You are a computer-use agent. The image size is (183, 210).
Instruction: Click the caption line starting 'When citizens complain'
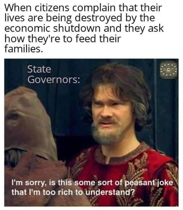click(x=83, y=8)
